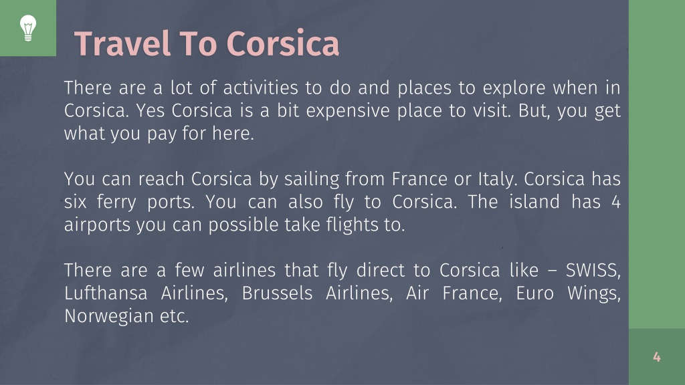The height and width of the screenshot is (385, 685).
Task: Click the word "expensive" in the first paragraph
Action: point(348,112)
